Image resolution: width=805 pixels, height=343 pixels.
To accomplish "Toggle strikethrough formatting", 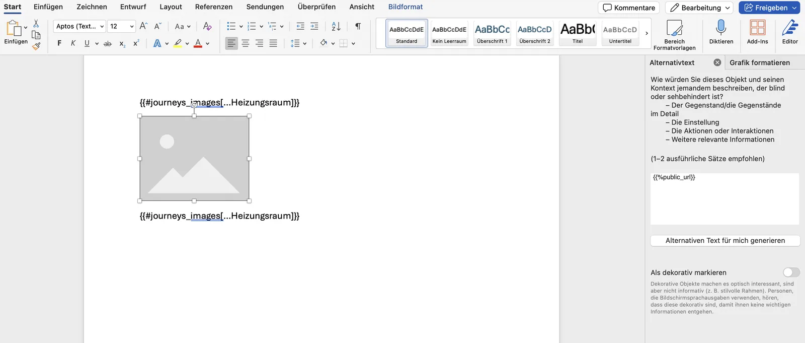I will [107, 43].
